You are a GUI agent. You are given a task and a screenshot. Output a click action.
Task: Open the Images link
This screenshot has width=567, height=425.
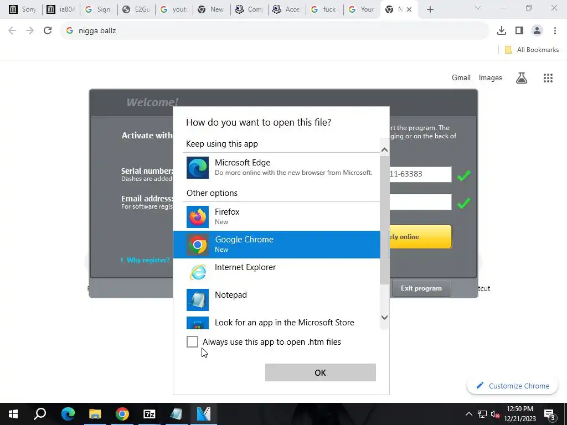(x=491, y=77)
